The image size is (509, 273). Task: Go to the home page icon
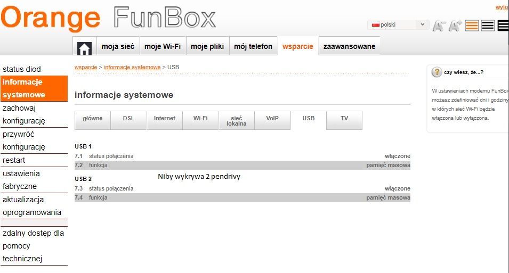(84, 48)
